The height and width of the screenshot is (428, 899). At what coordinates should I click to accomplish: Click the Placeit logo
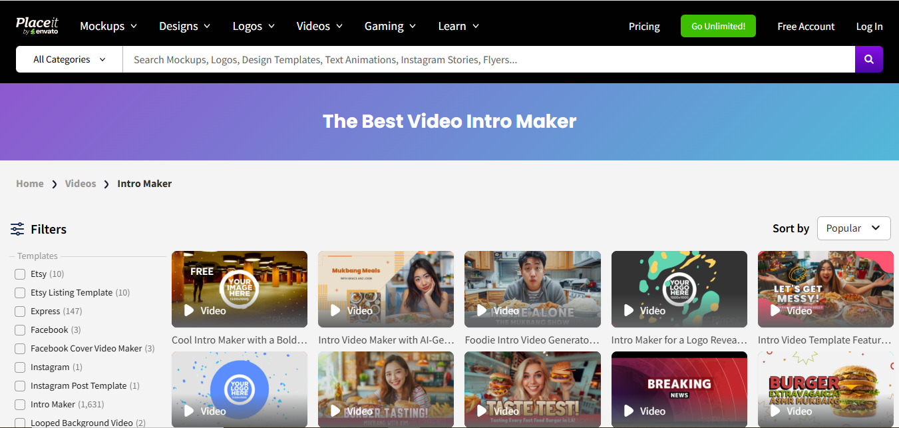[x=37, y=25]
